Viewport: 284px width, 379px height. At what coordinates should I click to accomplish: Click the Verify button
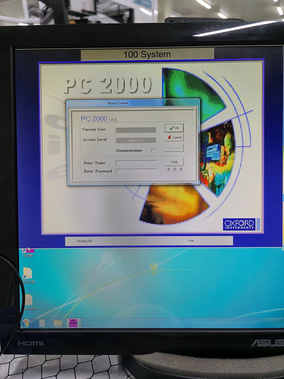[174, 162]
